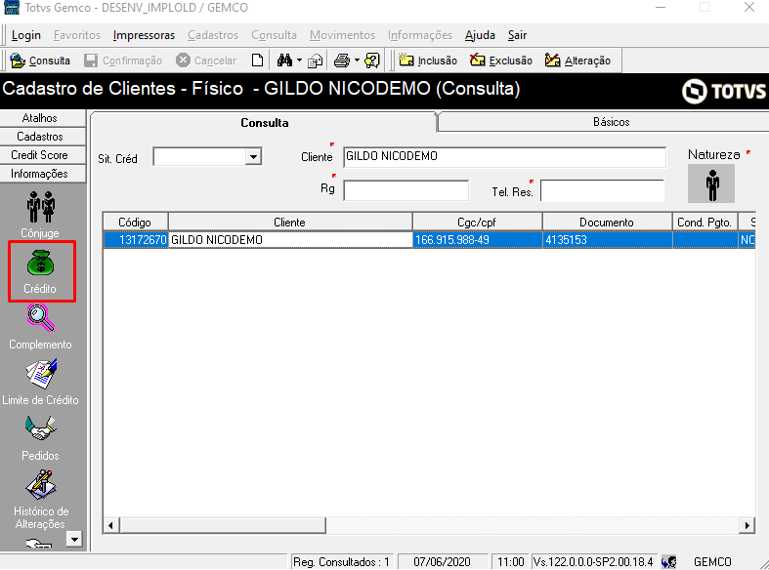Click grid scrollbar left arrow
The width and height of the screenshot is (769, 570).
click(110, 525)
